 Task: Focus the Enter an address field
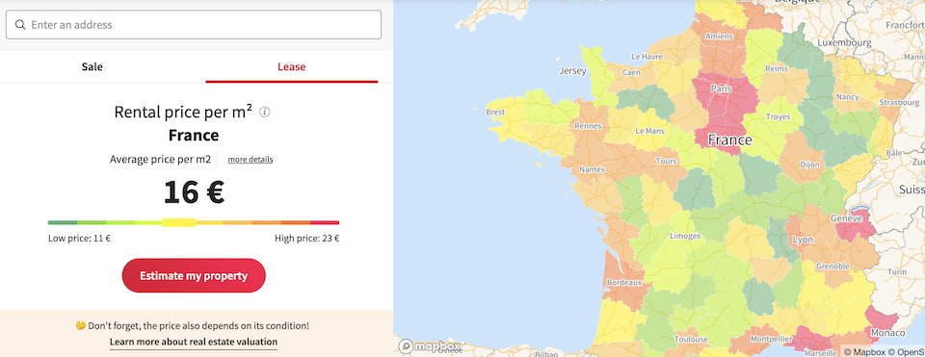click(x=194, y=25)
